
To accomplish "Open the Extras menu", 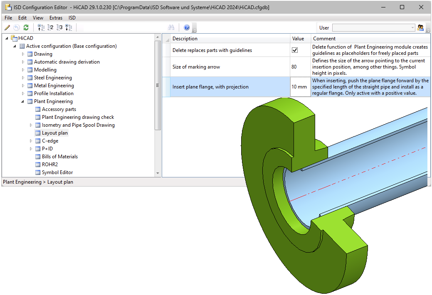I will click(x=56, y=18).
